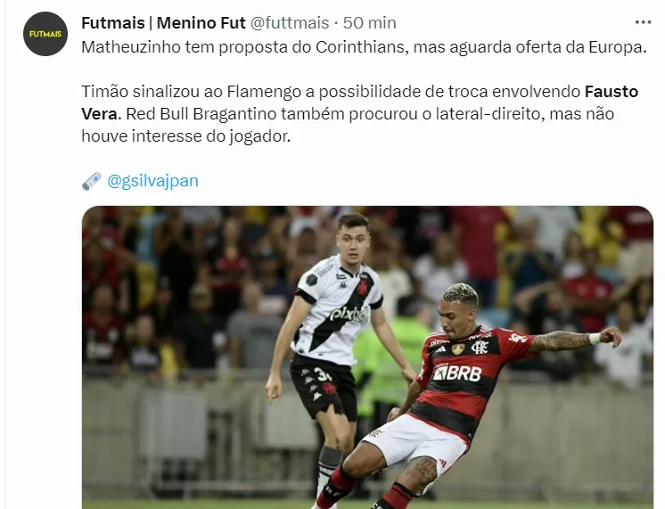Click the rolled newspaper emoji
This screenshot has height=509, width=665.
[x=91, y=181]
